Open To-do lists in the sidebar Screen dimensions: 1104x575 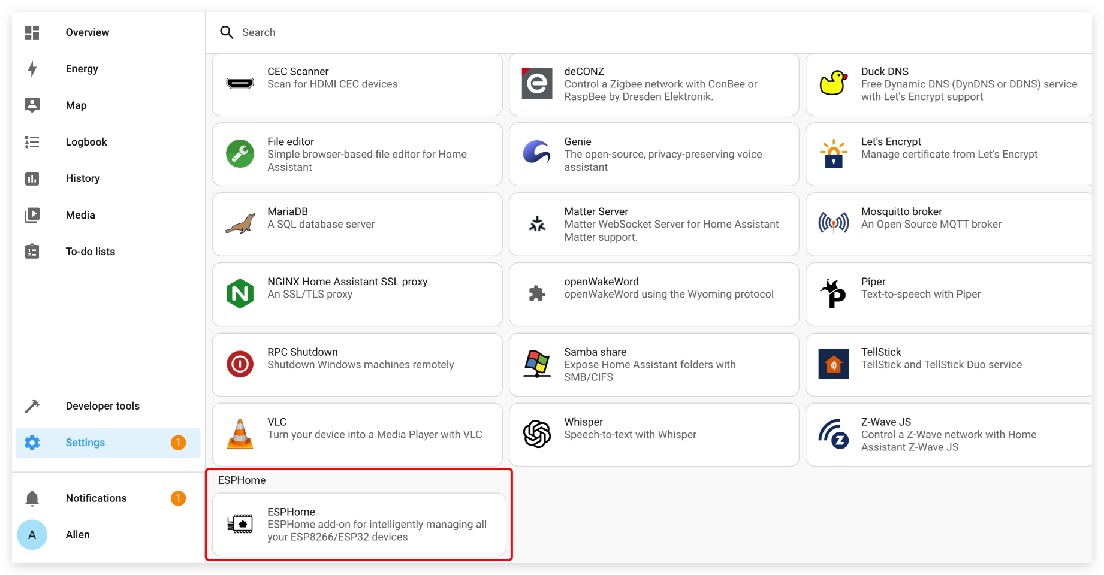[x=108, y=252]
